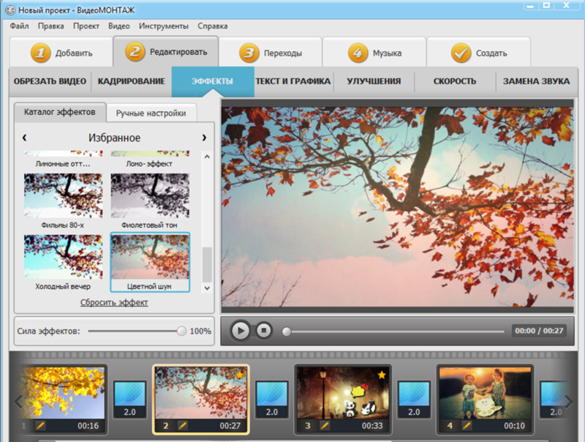Click the 00:00 / 00:27 time display

pyautogui.click(x=539, y=331)
